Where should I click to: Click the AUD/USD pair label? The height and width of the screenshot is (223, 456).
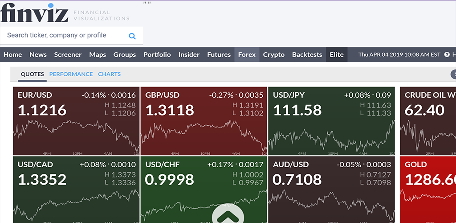tap(291, 165)
